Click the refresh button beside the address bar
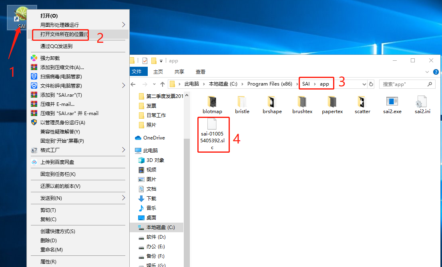The image size is (442, 267). tap(371, 84)
